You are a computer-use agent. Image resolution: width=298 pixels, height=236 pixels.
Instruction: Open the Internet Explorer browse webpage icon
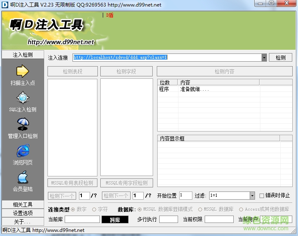pos(23,151)
